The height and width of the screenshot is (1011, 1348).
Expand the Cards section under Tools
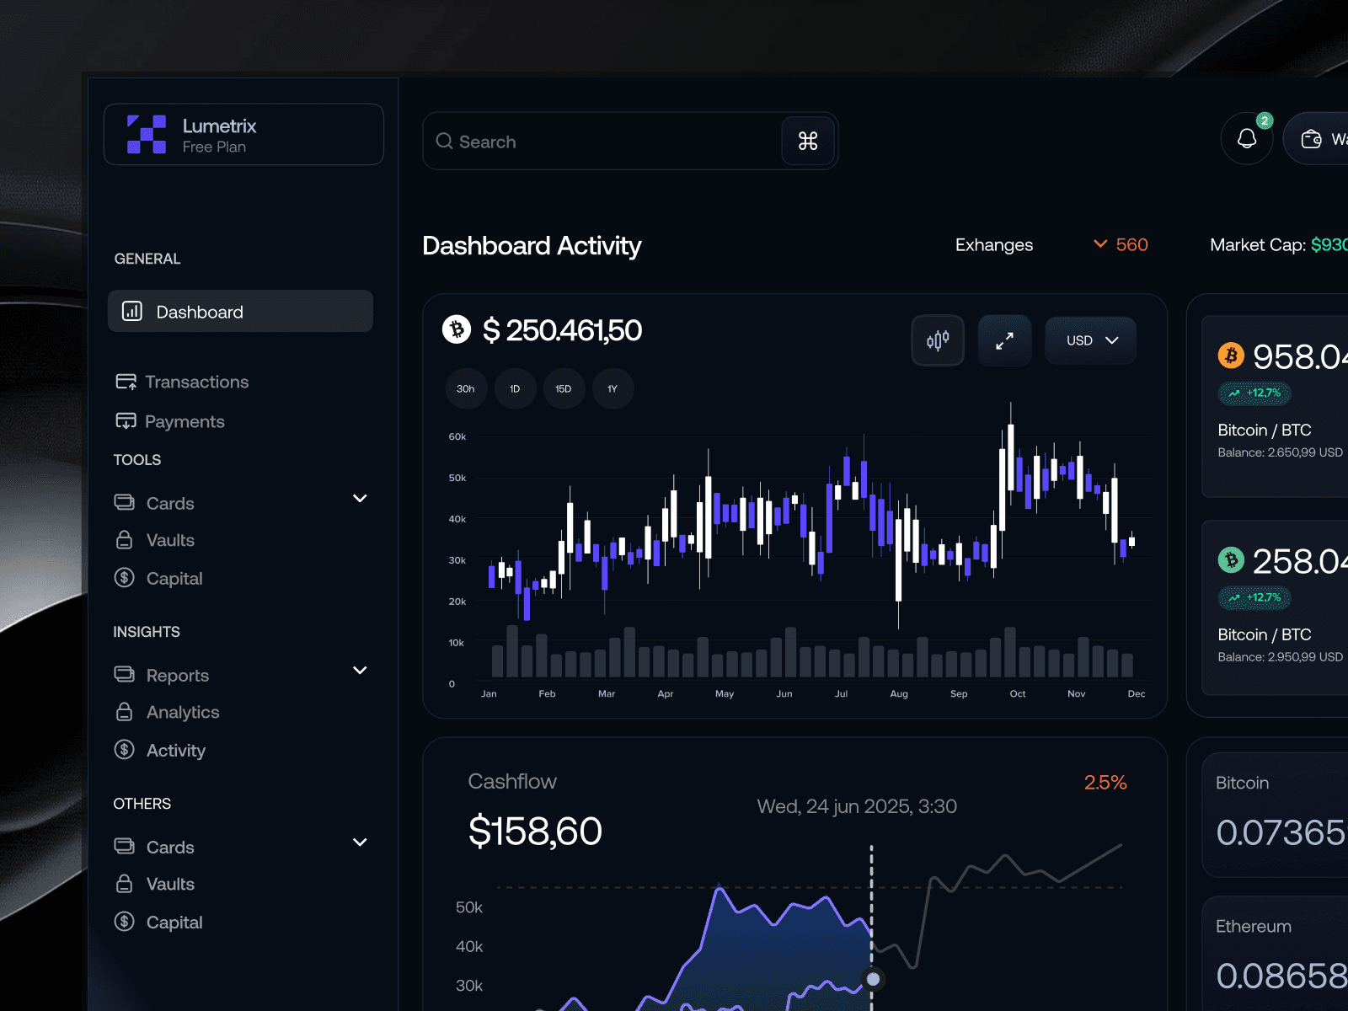(x=360, y=499)
